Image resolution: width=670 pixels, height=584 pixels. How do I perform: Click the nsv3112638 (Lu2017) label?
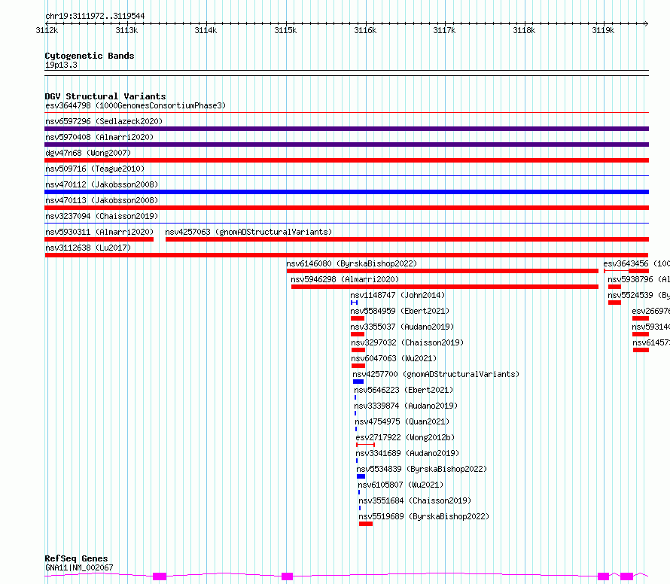tap(88, 248)
